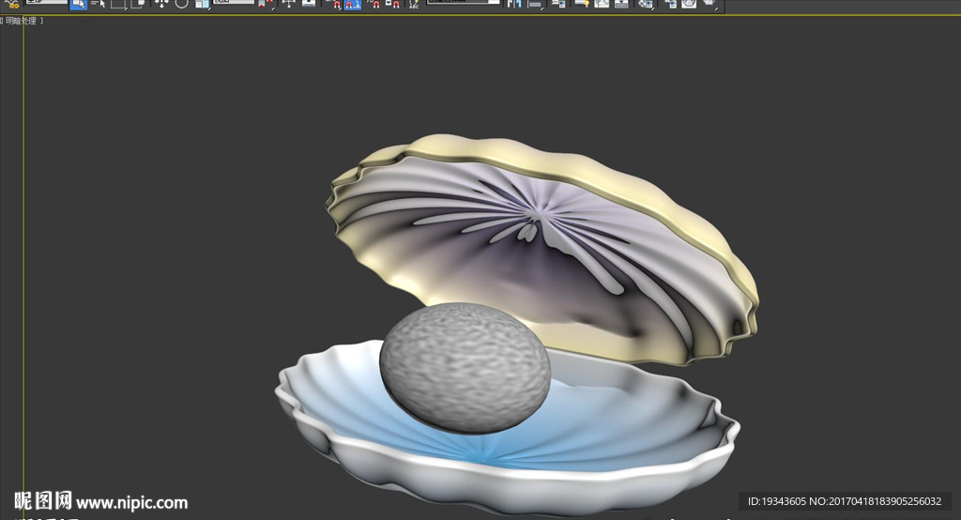Select the gray pearl object in viewport
The width and height of the screenshot is (961, 520).
point(465,364)
